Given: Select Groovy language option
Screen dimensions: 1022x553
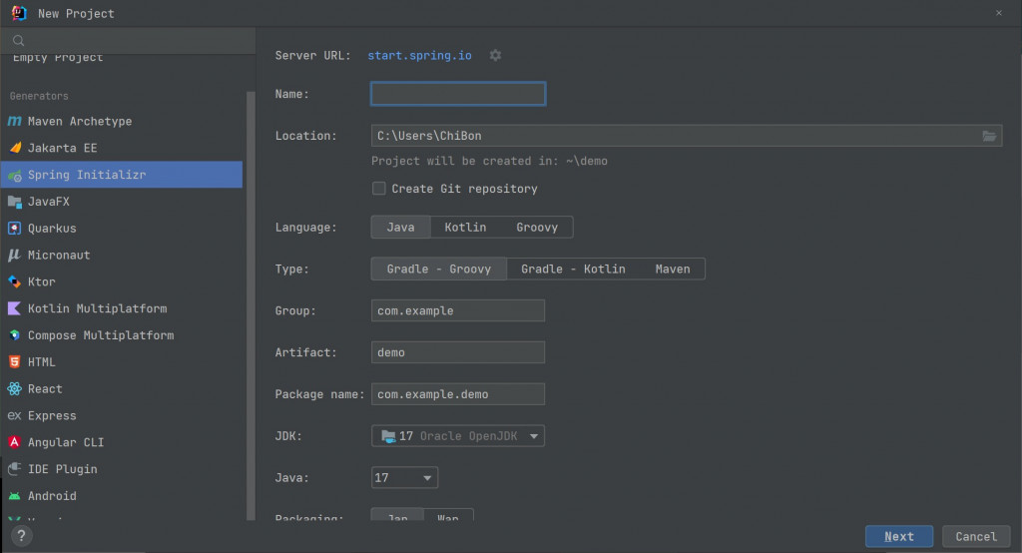Looking at the screenshot, I should (537, 227).
